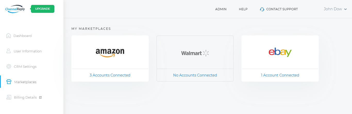
Task: Click the Marketplaces storefront icon
Action: (x=9, y=82)
